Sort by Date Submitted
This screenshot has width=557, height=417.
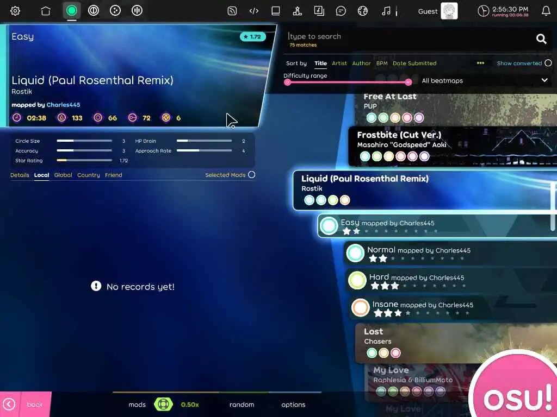pyautogui.click(x=414, y=64)
